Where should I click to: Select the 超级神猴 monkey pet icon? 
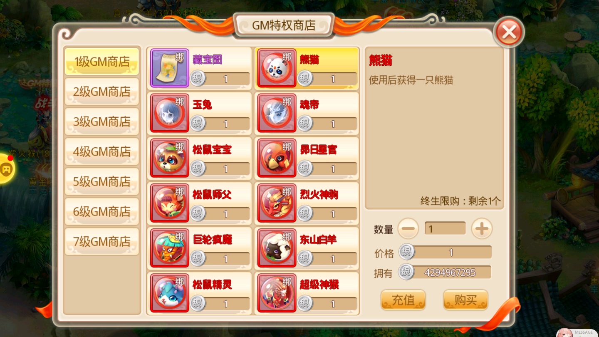(277, 292)
